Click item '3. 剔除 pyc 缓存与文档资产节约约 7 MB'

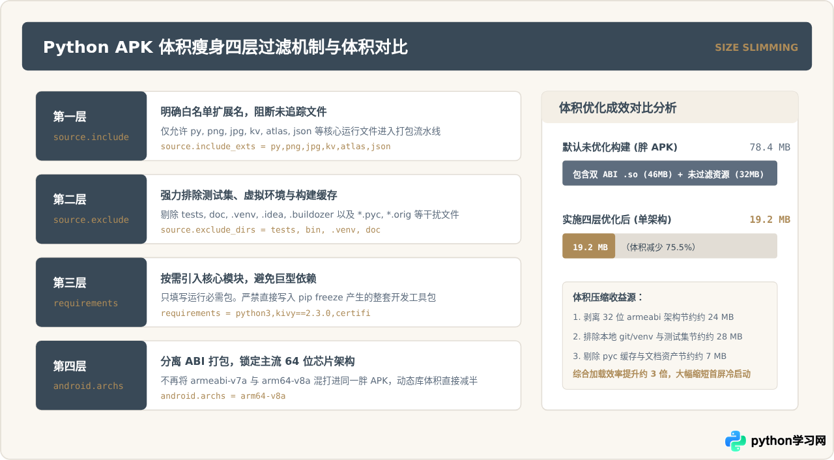click(650, 356)
